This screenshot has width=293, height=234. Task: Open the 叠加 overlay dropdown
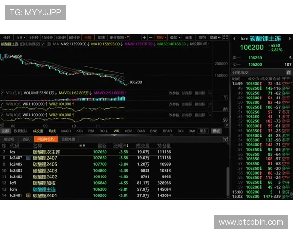[174, 37]
